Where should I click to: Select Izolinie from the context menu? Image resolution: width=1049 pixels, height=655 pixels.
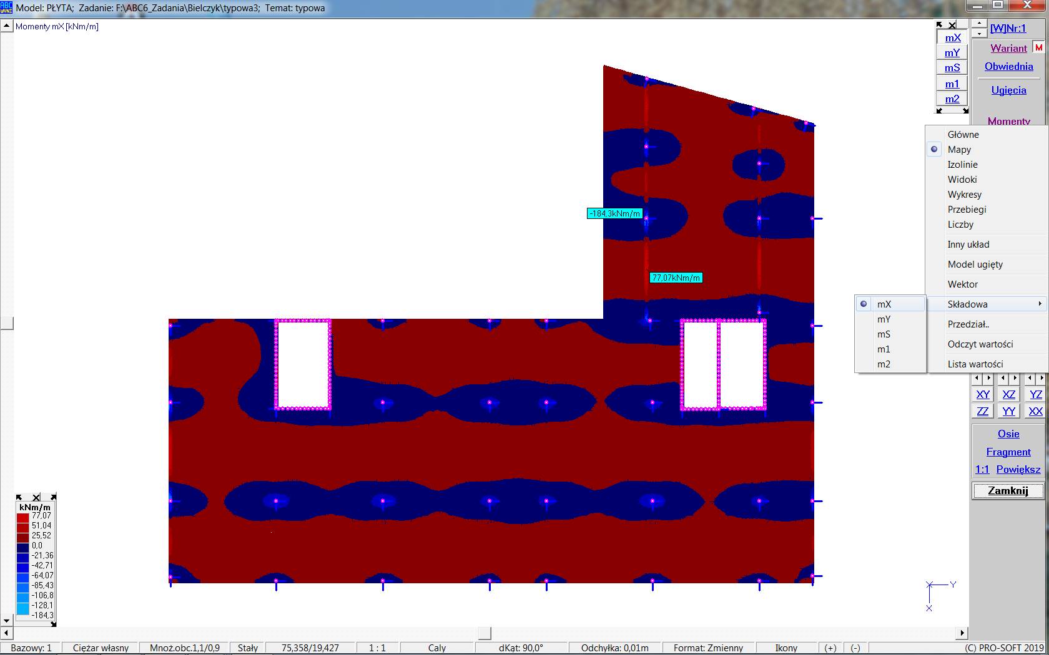click(x=962, y=165)
